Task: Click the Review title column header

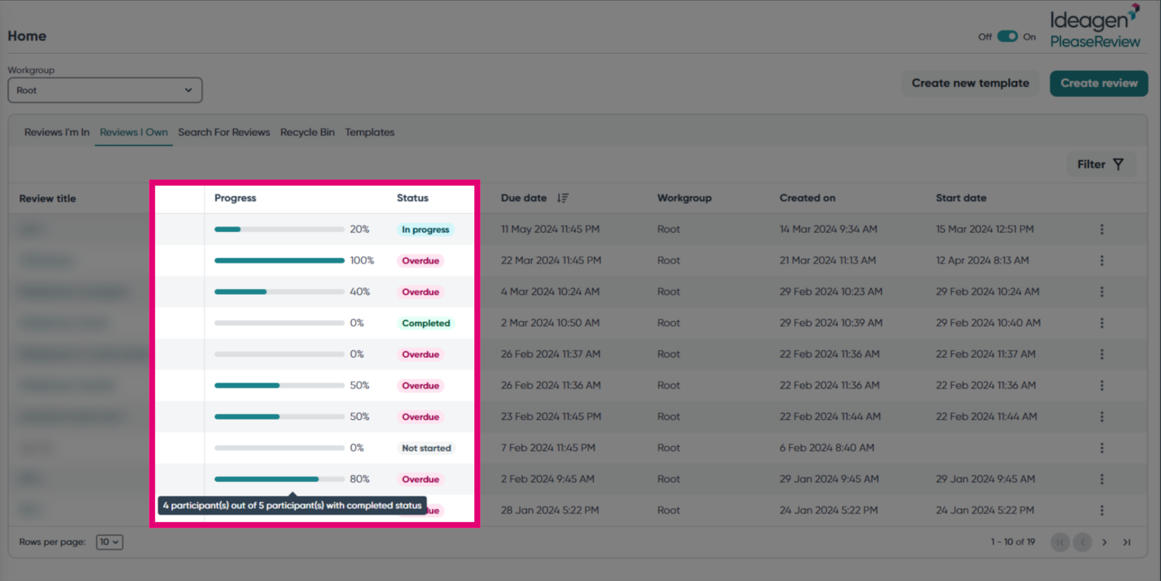Action: [47, 198]
